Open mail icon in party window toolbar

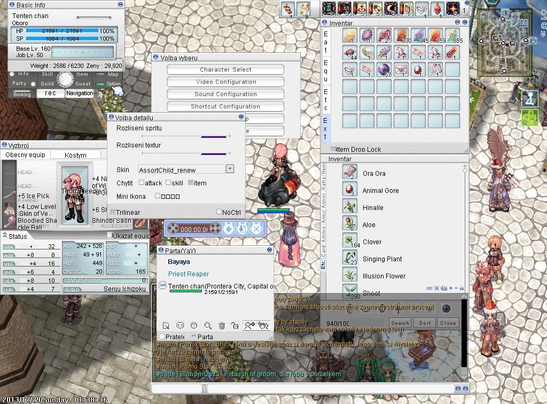tap(166, 325)
